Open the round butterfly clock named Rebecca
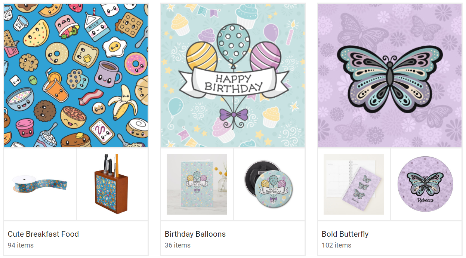 (x=425, y=184)
